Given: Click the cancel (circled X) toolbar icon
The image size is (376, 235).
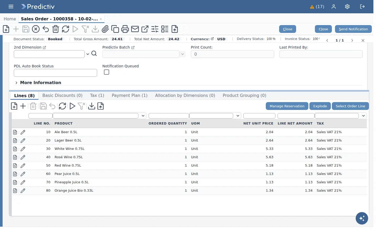Looking at the screenshot, I should [36, 29].
